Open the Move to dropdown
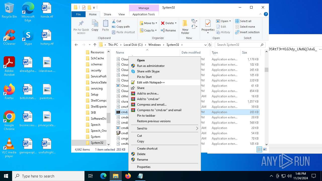The height and width of the screenshot is (181, 322). tap(148, 23)
